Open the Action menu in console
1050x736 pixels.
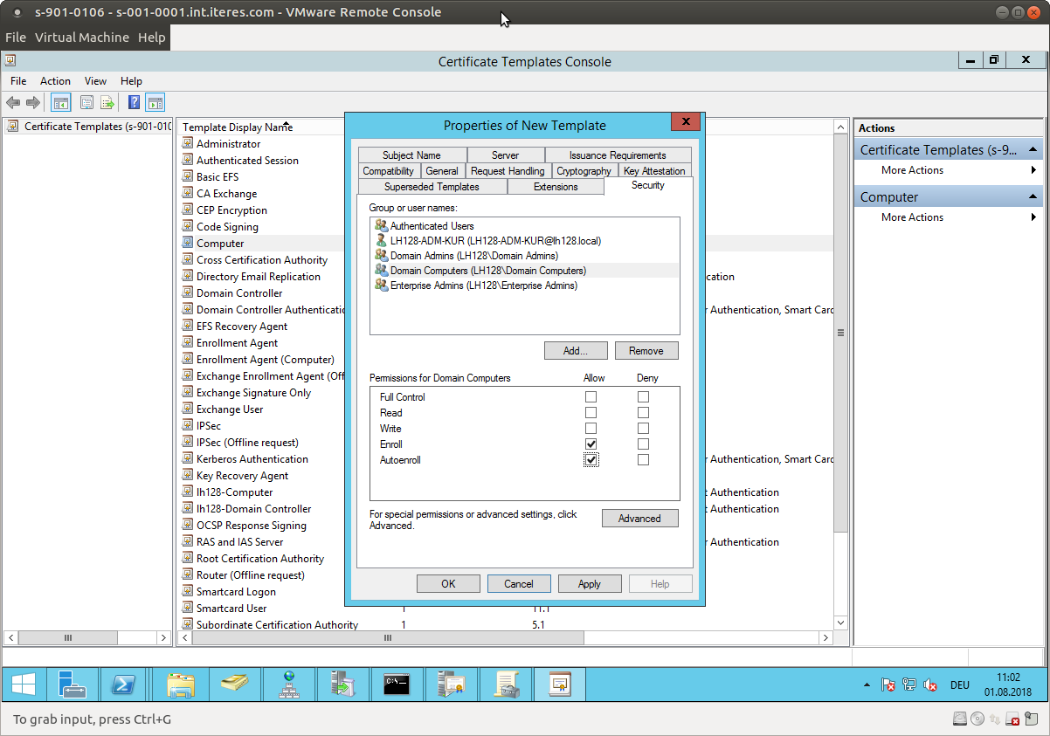point(55,81)
